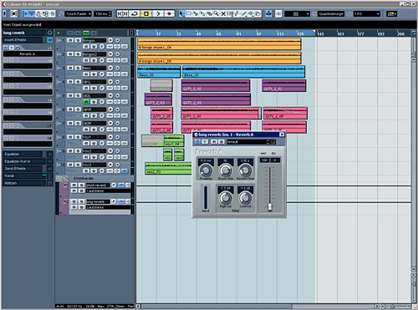This screenshot has height=310, width=418.
Task: Click the Effektkanäle folder icon
Action: point(65,178)
